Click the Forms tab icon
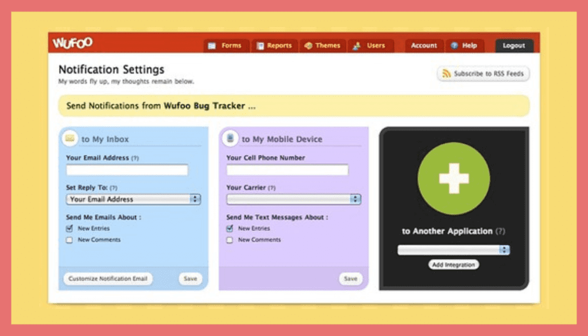Viewport: 588px width, 336px height. click(212, 46)
